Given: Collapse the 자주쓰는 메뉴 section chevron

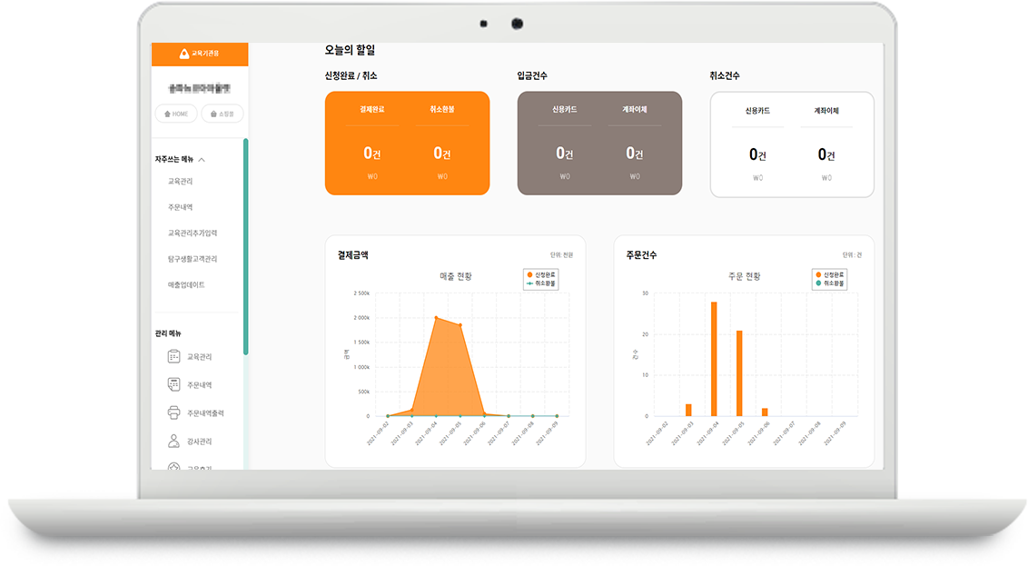Looking at the screenshot, I should (202, 160).
